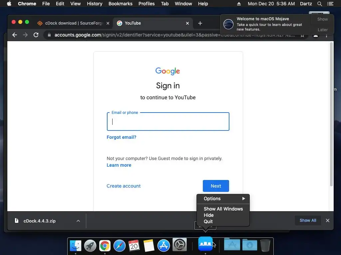Open the Help menu
Viewport: 341px width, 255px height.
pyautogui.click(x=203, y=4)
